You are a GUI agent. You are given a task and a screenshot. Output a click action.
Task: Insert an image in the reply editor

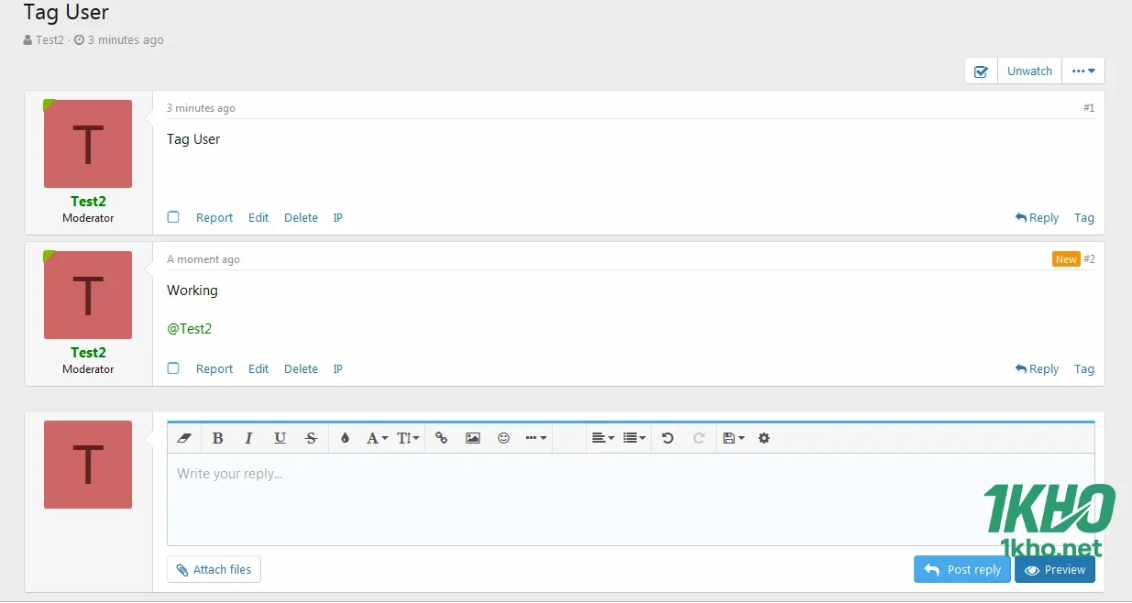tap(472, 438)
